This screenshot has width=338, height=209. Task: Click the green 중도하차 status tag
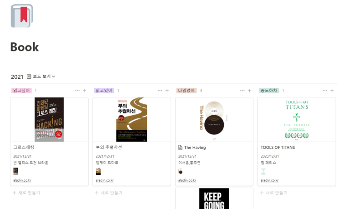tap(269, 91)
